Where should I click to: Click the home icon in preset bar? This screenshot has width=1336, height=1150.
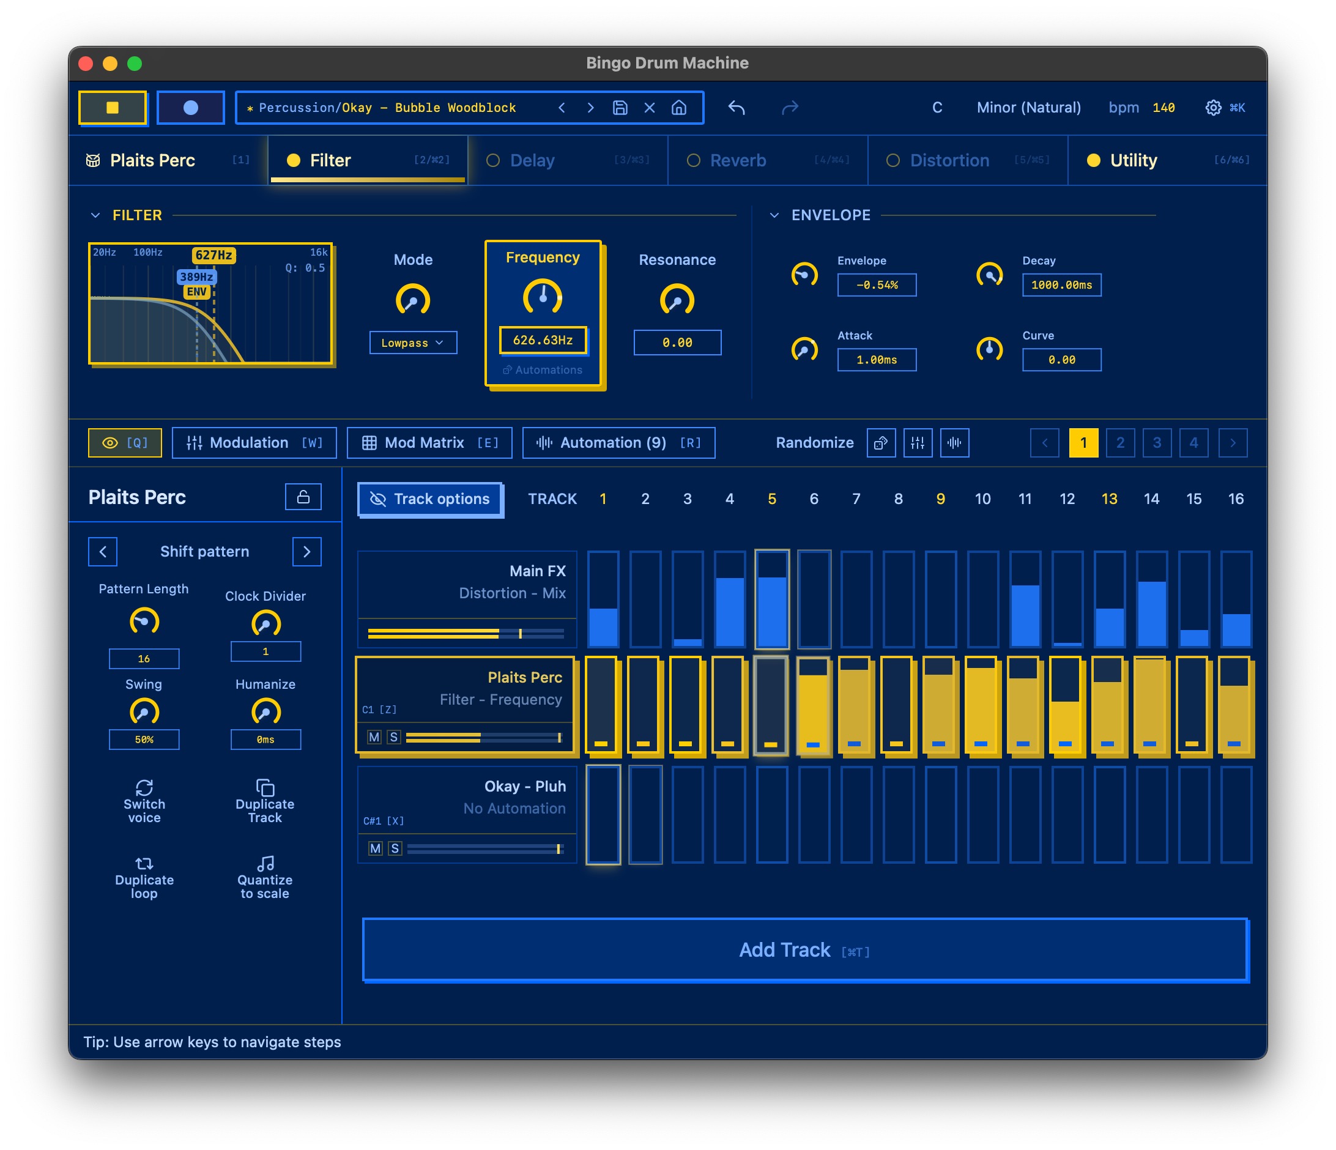coord(678,108)
